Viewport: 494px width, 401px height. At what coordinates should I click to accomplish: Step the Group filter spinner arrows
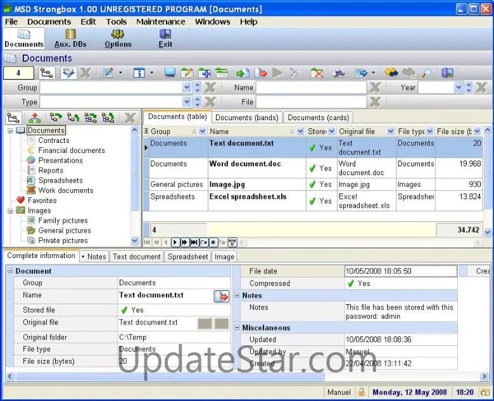click(198, 87)
